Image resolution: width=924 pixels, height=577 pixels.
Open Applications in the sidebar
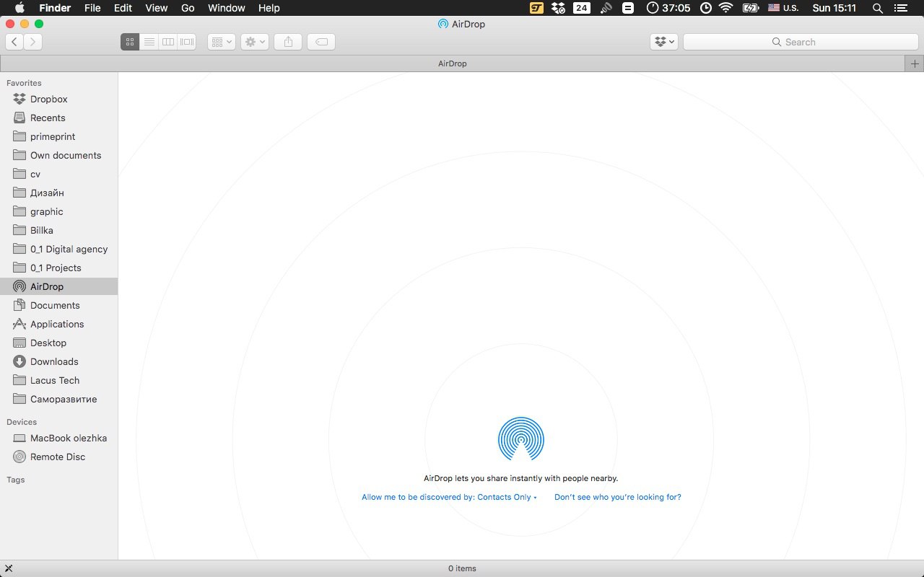tap(58, 324)
